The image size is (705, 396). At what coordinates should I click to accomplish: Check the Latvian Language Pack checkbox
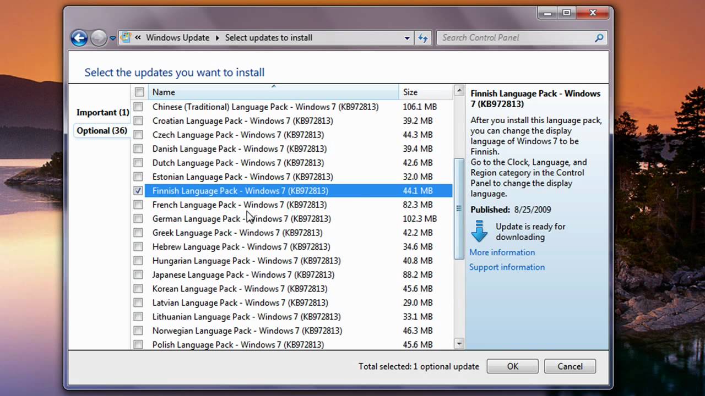(x=138, y=302)
